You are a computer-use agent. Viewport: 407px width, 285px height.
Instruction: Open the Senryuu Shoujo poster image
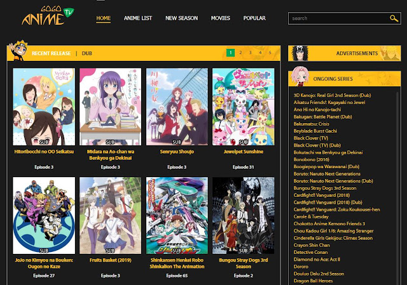pos(177,107)
